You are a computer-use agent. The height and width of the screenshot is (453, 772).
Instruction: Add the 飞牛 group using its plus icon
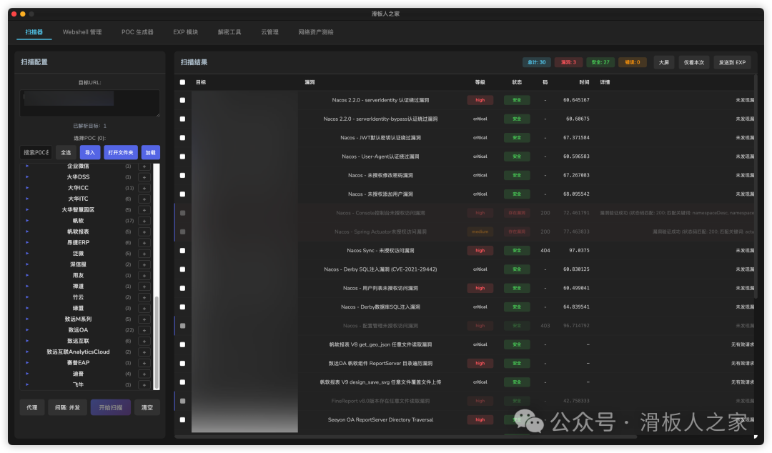[x=144, y=384]
